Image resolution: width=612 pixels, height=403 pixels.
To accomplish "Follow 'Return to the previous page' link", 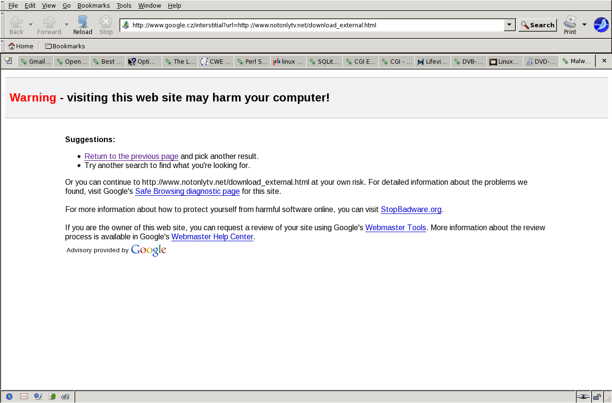I will pos(131,157).
